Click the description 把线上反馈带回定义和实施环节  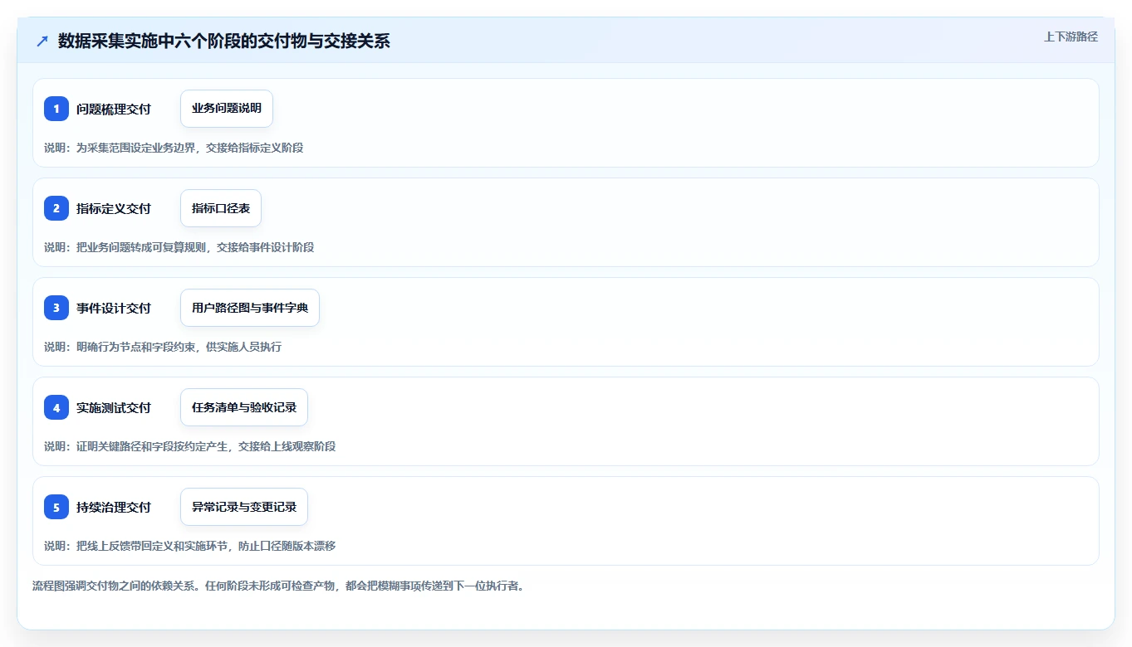coord(152,546)
